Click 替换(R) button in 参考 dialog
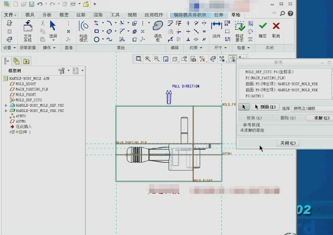The image size is (333, 235). 254,118
